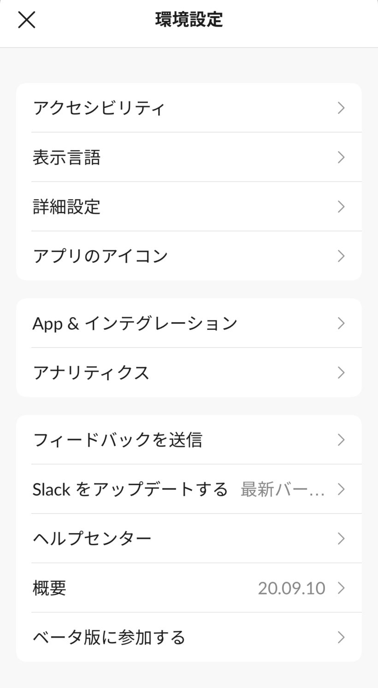This screenshot has height=688, width=378.
Task: Tap Slack をアップデートする row
Action: pyautogui.click(x=130, y=489)
